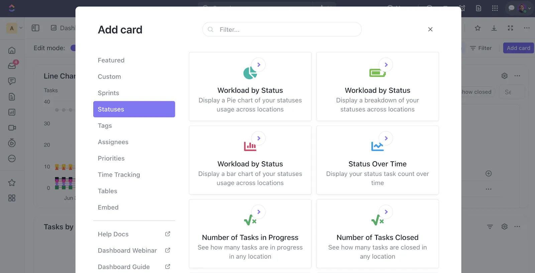Open the Docs icon in left sidebar

click(12, 97)
